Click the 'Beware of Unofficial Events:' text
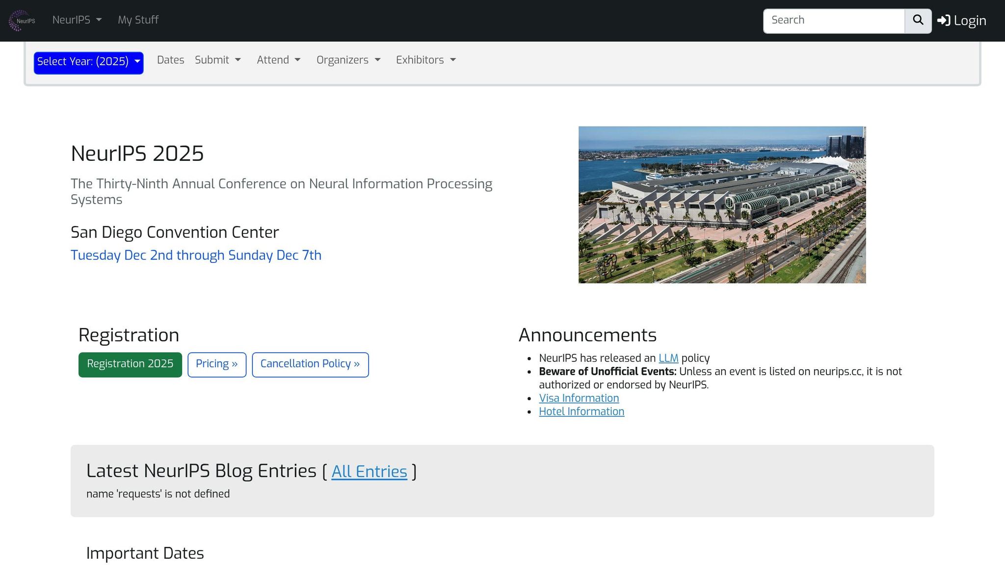This screenshot has width=1005, height=565. pyautogui.click(x=608, y=371)
